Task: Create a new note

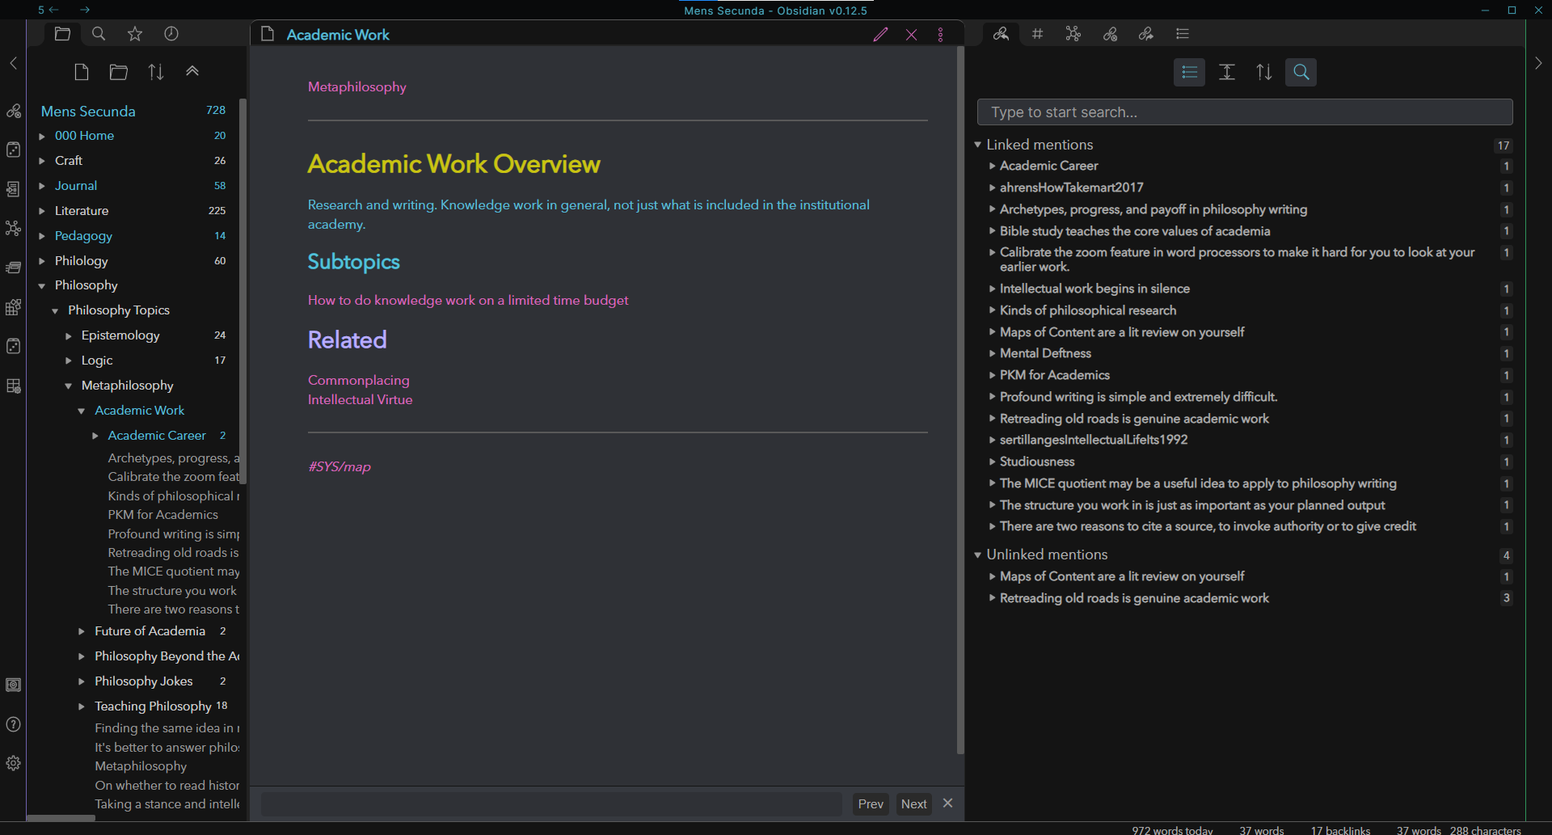Action: [81, 71]
